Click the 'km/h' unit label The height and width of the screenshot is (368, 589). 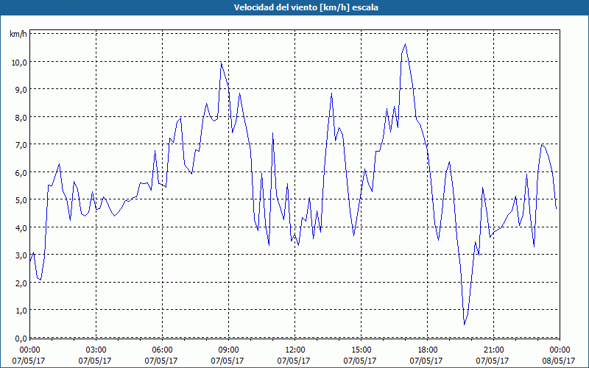pos(18,34)
